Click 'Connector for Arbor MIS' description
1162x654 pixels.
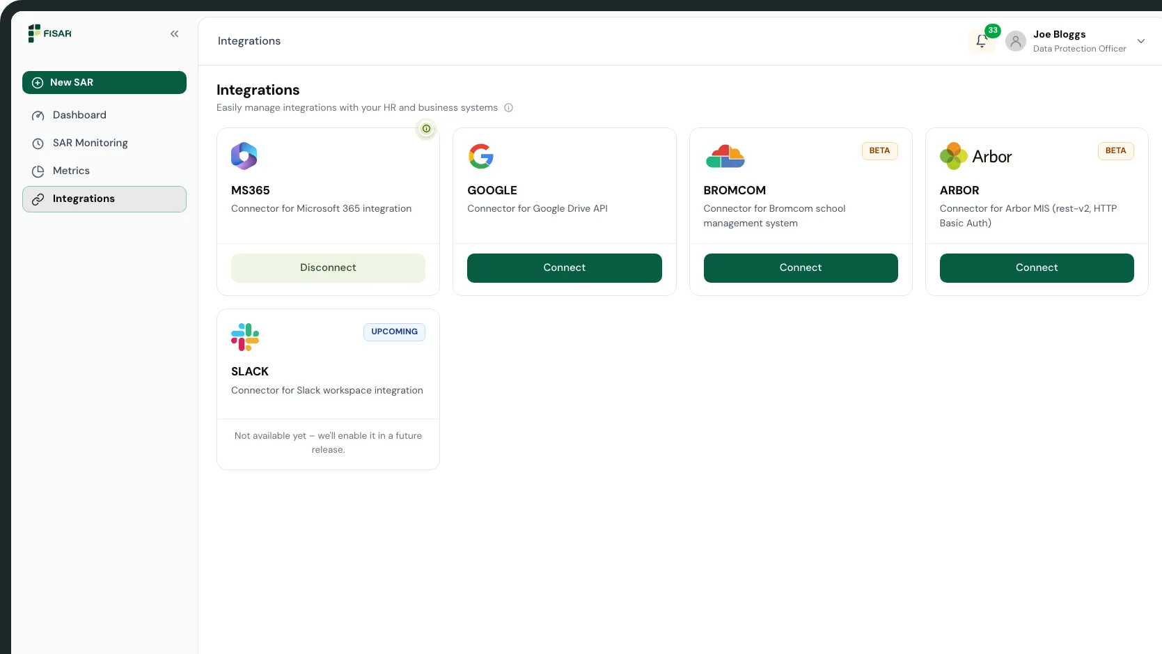[1028, 216]
